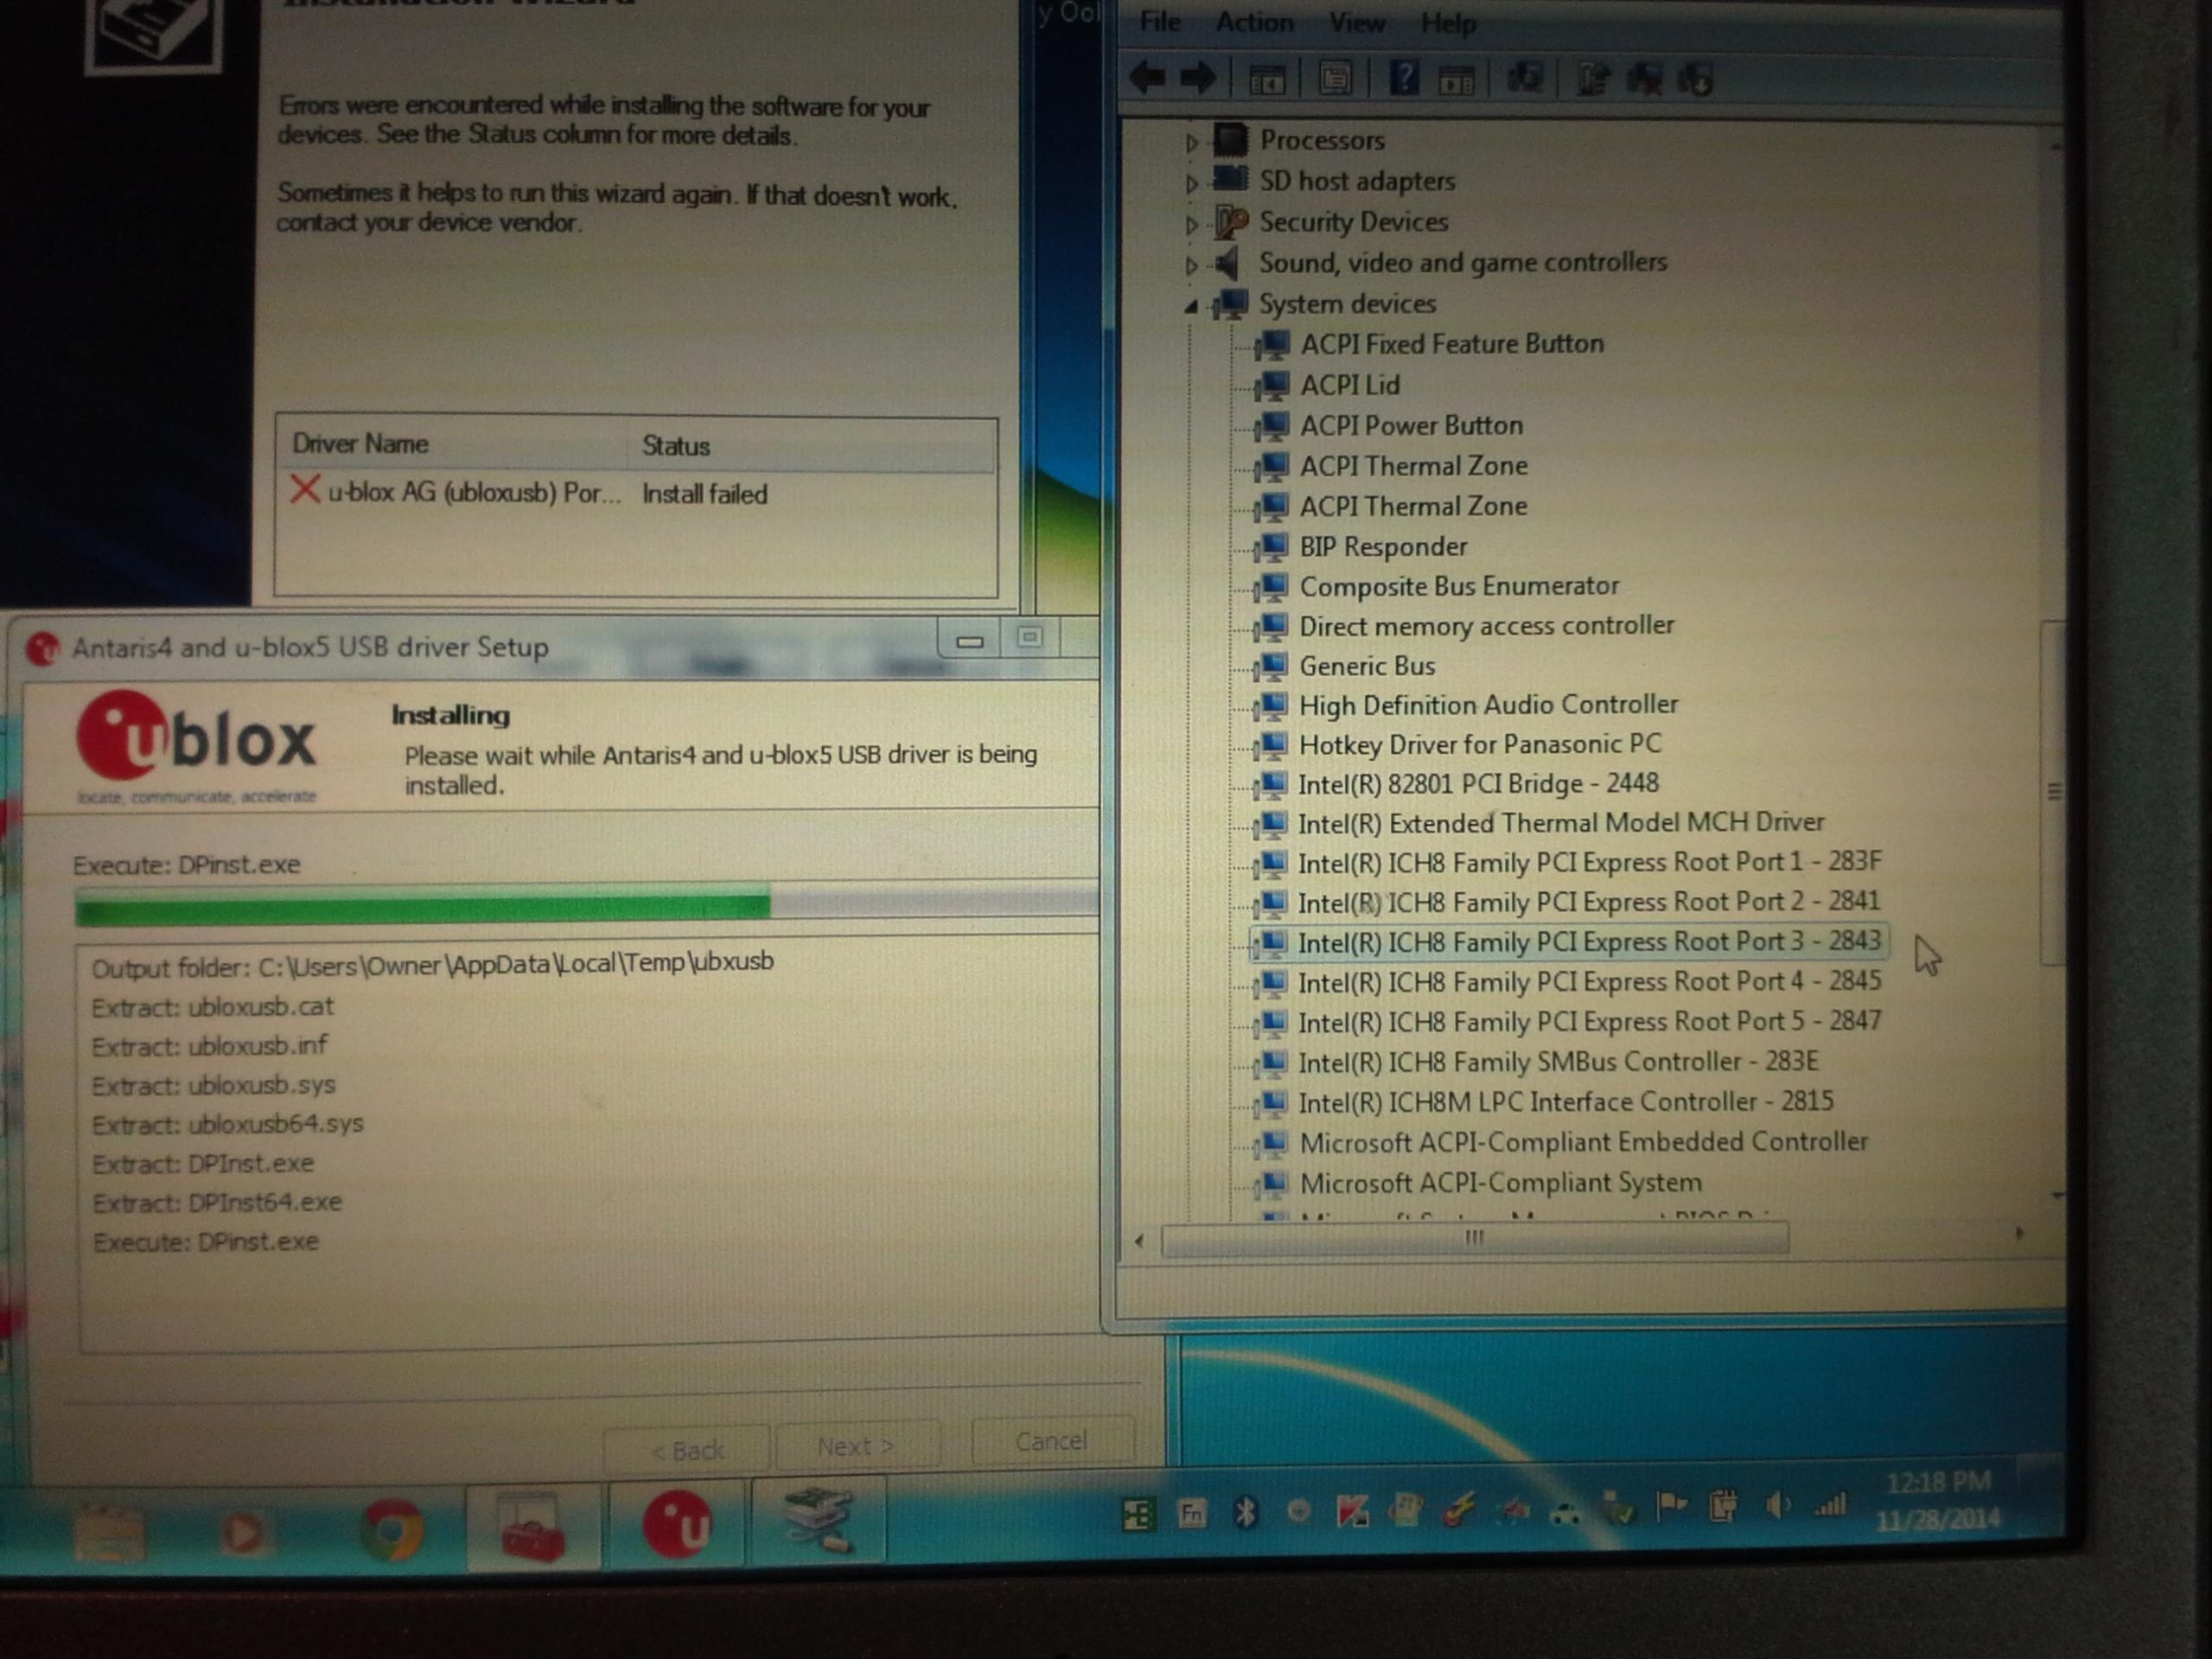Open the volume speaker tray icon
The image size is (2212, 1659).
tap(1777, 1504)
